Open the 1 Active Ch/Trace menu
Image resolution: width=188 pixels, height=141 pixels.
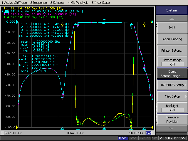tap(15, 2)
